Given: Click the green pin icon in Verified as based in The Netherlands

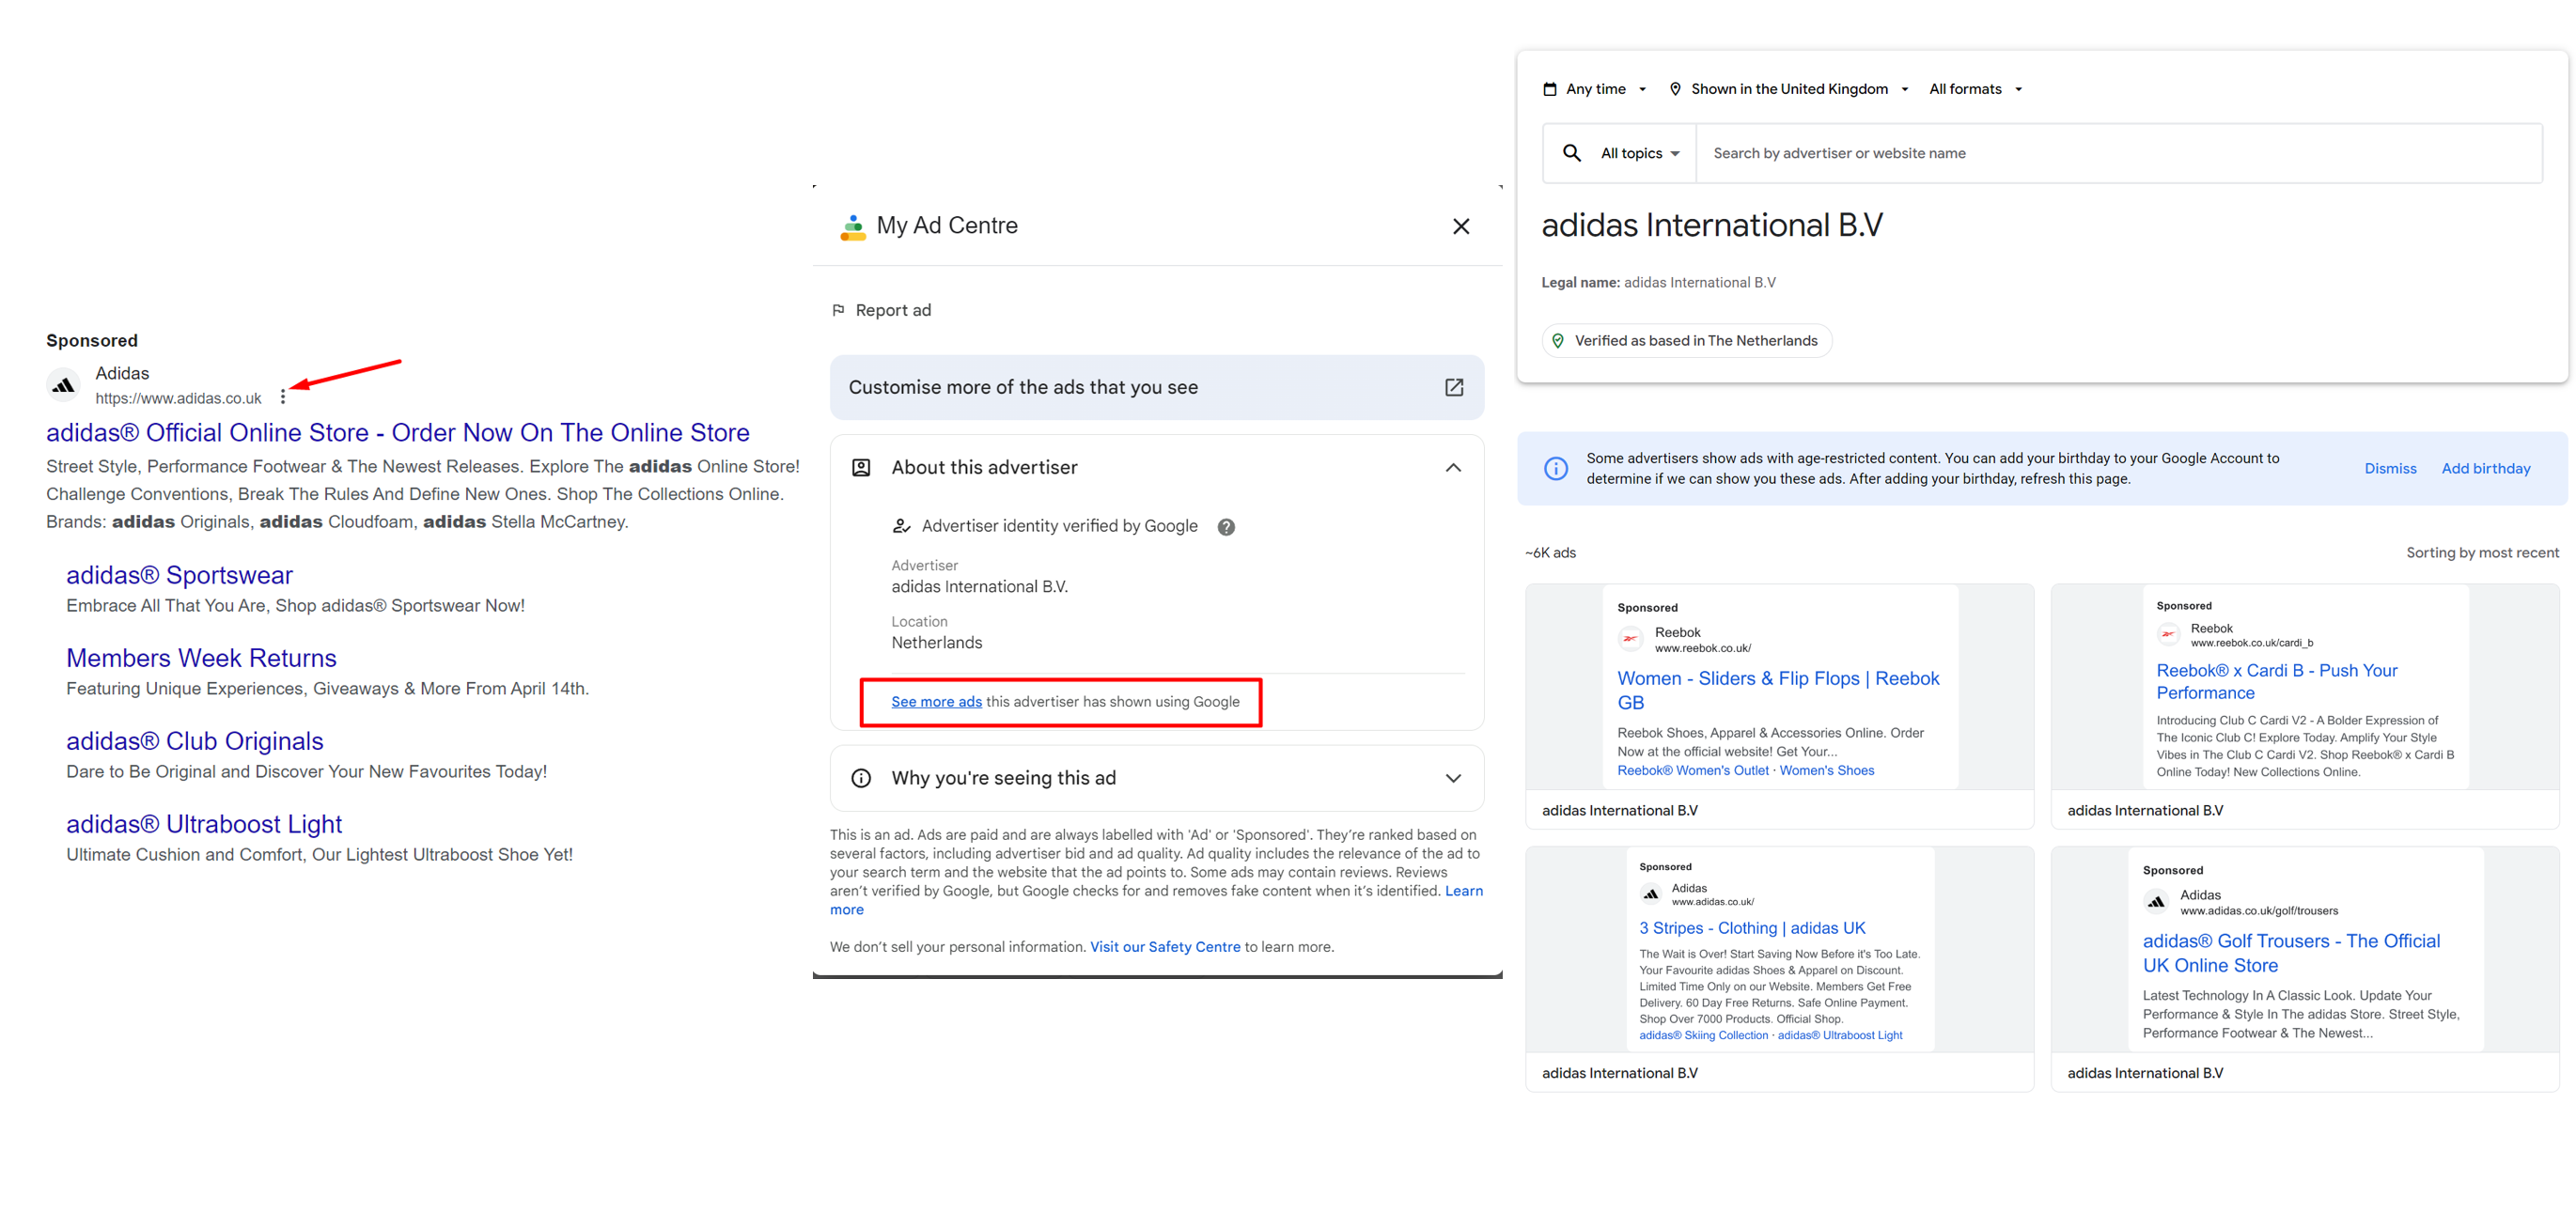Looking at the screenshot, I should (x=1557, y=341).
